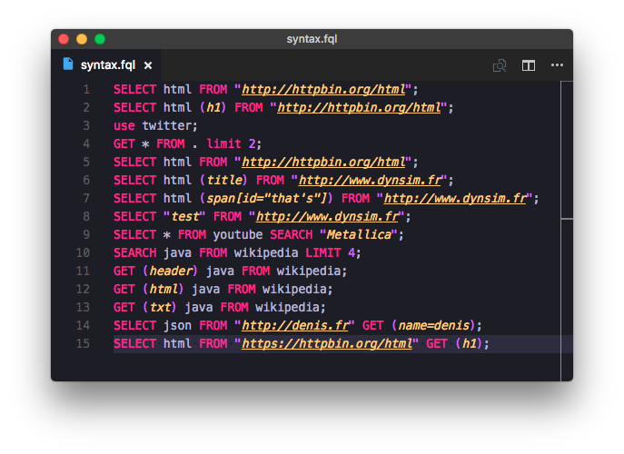624x454 pixels.
Task: Click line number 15 in the gutter
Action: click(x=83, y=344)
